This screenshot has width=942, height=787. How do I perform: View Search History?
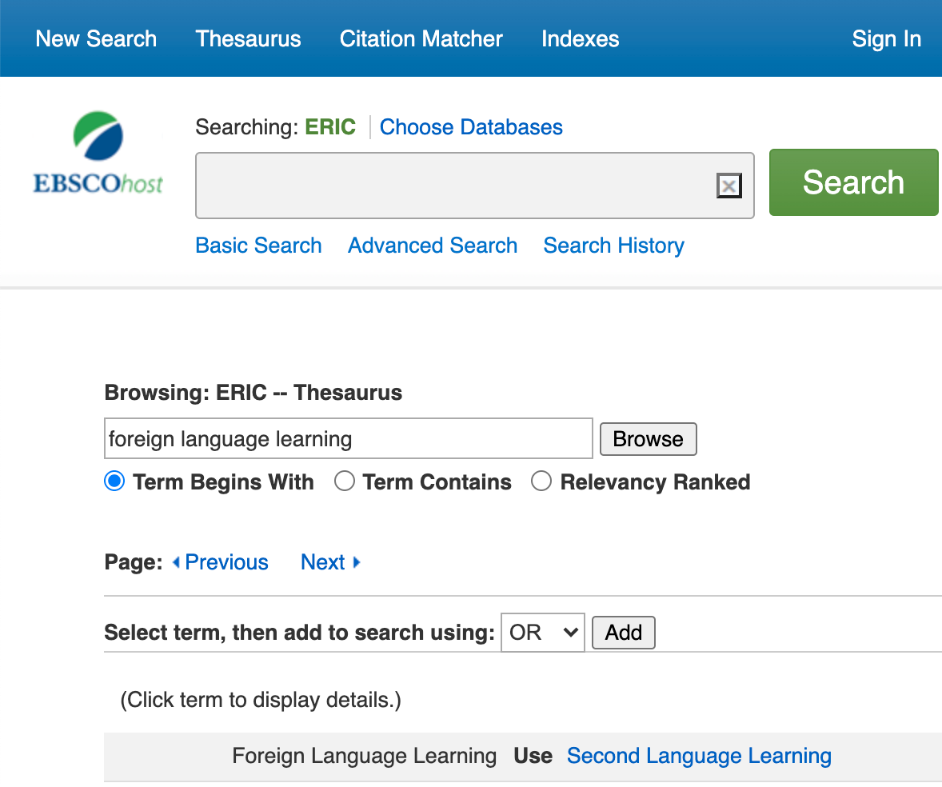coord(613,246)
